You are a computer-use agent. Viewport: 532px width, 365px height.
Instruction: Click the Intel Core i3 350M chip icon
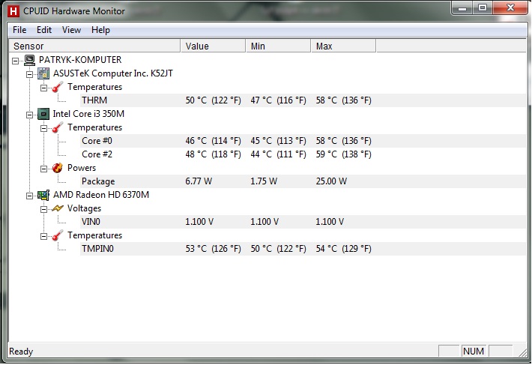coord(43,114)
